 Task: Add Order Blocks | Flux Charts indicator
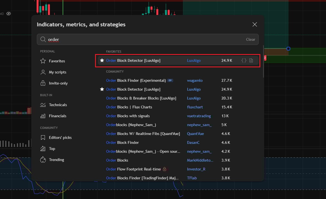(x=129, y=107)
